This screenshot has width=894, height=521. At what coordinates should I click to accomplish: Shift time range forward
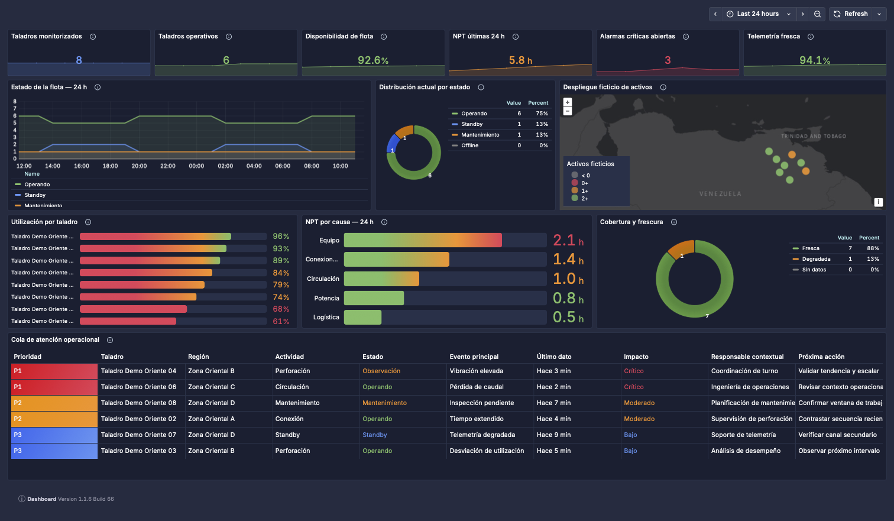(803, 14)
